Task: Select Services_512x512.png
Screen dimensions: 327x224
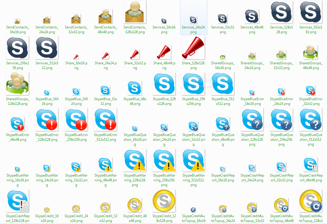Action: point(47,48)
